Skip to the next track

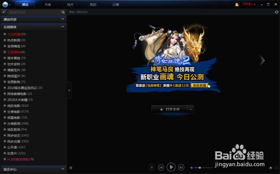(x=181, y=167)
